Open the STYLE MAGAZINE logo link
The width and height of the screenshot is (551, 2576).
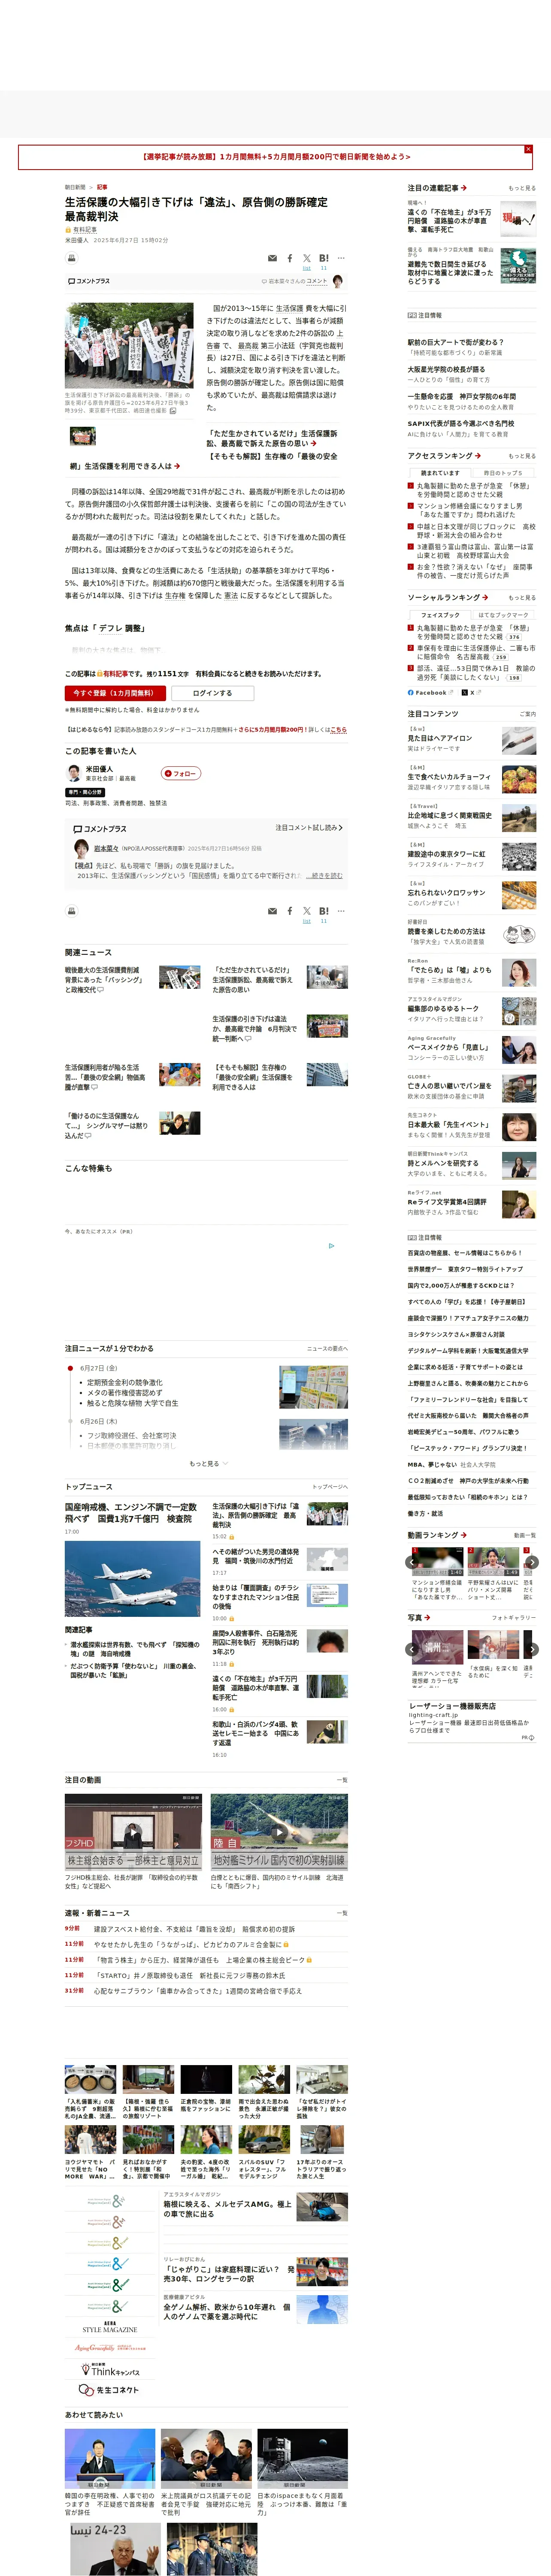point(110,2328)
